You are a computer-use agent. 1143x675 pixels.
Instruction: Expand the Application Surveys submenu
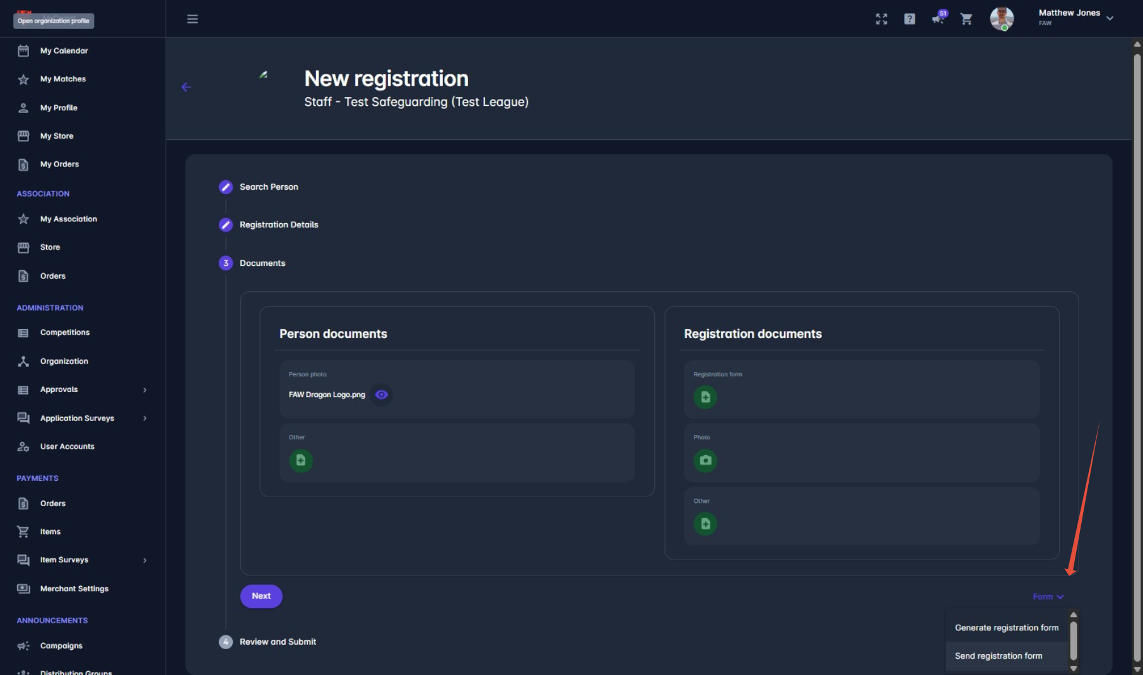point(144,418)
